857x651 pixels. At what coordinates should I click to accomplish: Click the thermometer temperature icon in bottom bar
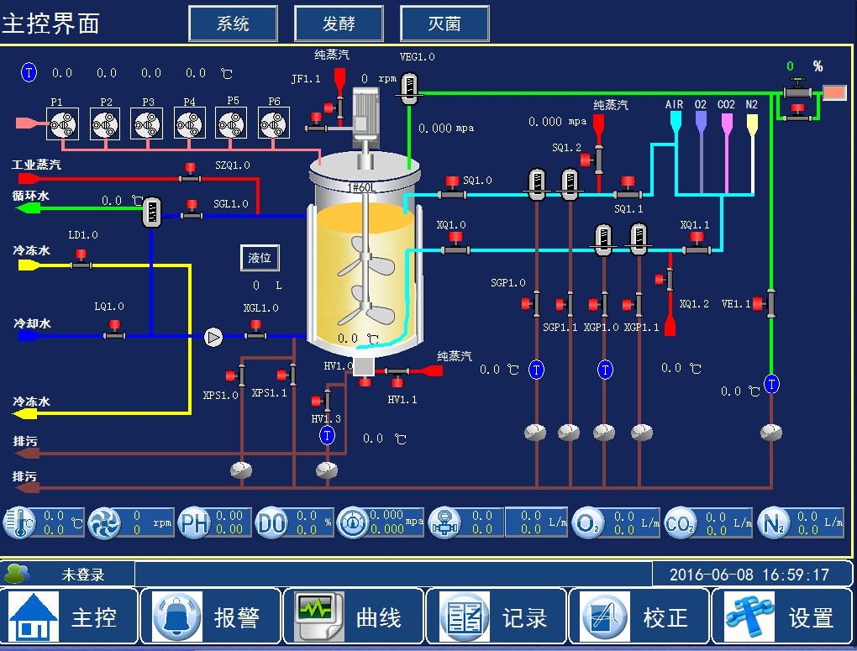pos(20,522)
